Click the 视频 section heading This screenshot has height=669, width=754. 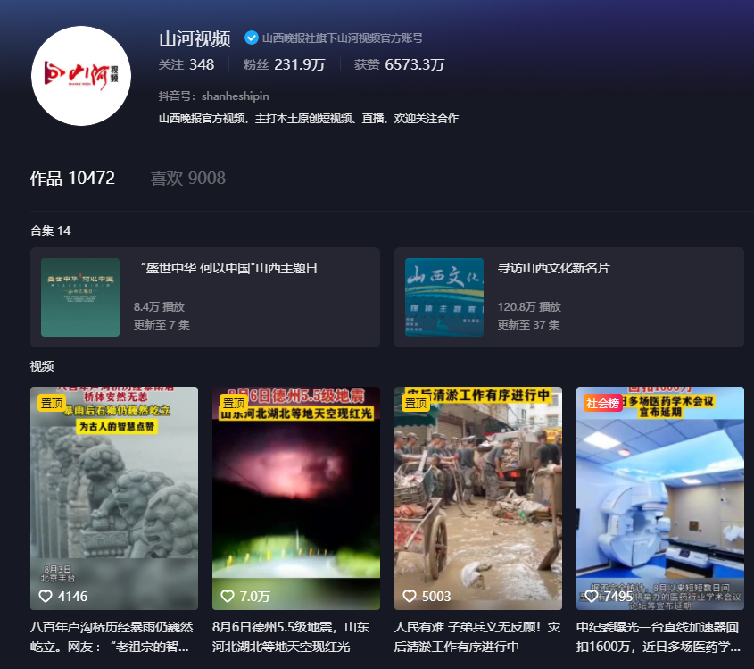[x=42, y=366]
